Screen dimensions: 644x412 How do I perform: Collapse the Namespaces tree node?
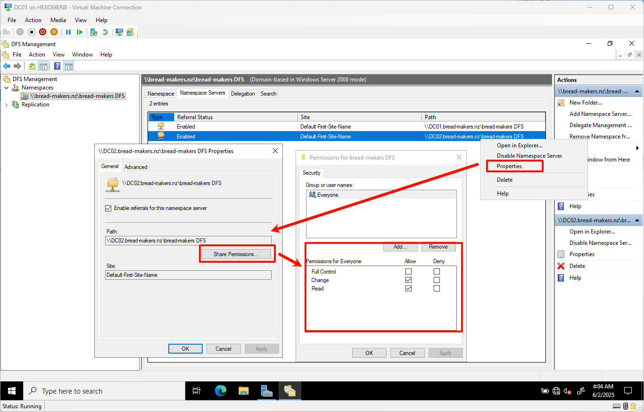click(7, 87)
